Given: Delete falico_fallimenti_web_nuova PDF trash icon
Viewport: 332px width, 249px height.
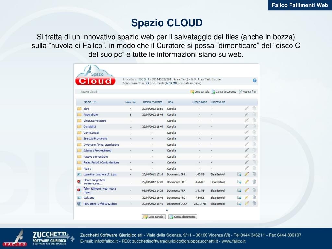Looking at the screenshot, I should click(254, 190).
